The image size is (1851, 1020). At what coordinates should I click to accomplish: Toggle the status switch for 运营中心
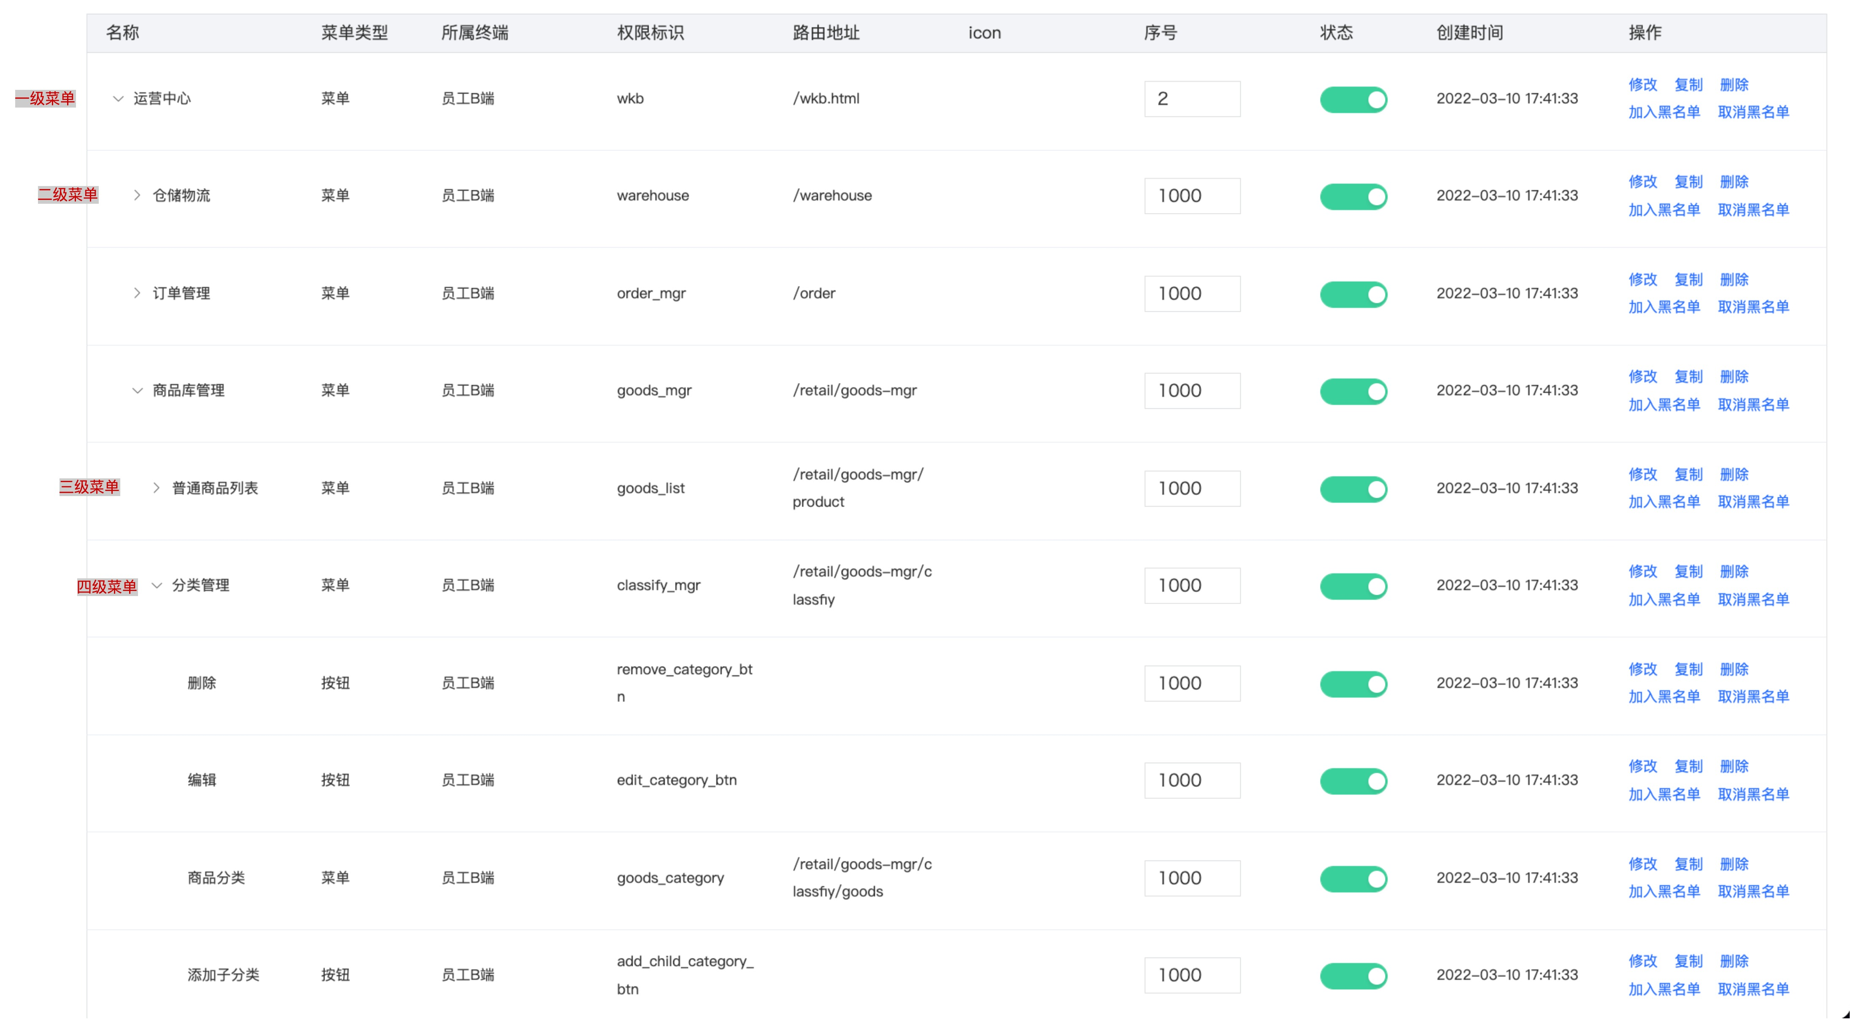point(1353,99)
